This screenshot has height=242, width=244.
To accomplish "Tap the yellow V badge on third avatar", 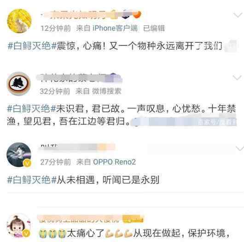I will [x=27, y=163].
